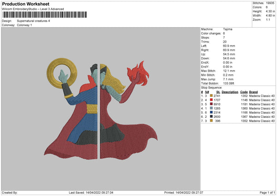
Task: Click the St. column header
Action: (218, 92)
